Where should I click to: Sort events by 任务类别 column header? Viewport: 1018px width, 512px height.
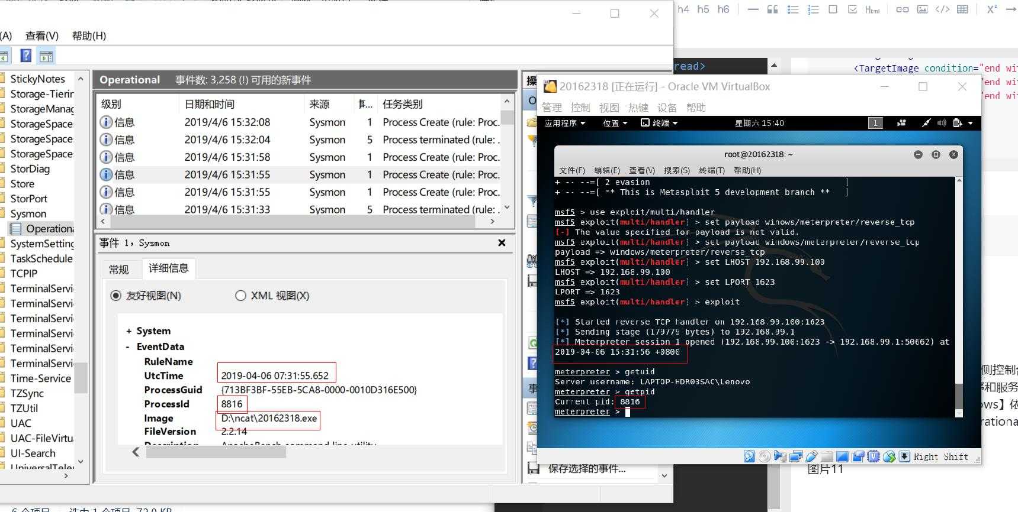click(439, 104)
